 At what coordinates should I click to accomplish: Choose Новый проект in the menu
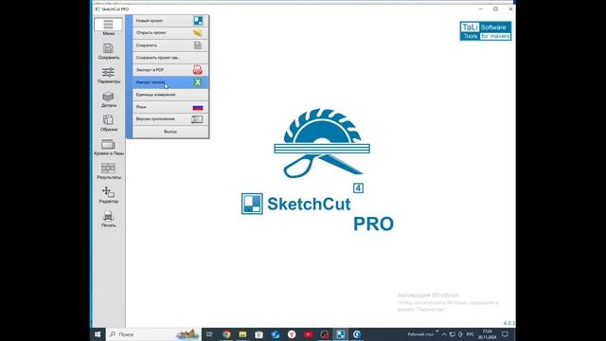coord(170,21)
